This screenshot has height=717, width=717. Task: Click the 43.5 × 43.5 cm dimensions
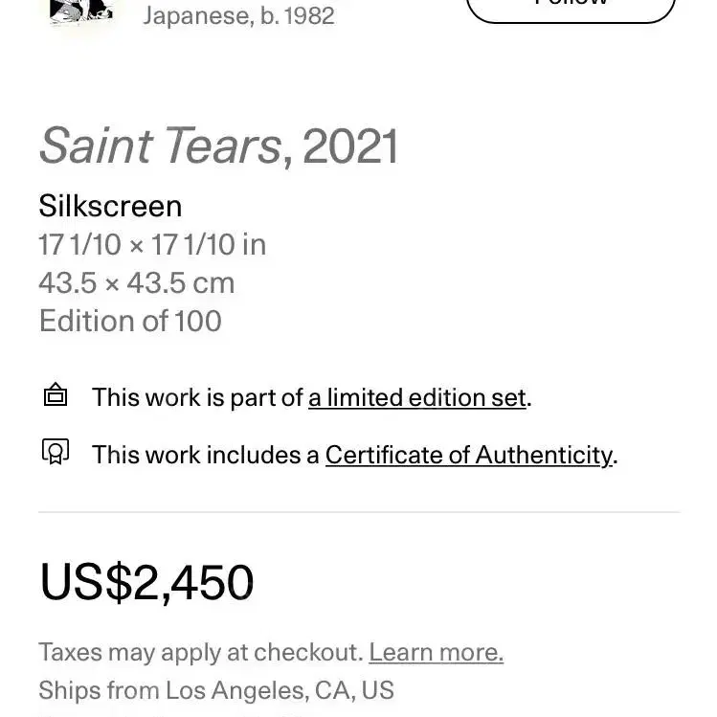[x=137, y=282]
